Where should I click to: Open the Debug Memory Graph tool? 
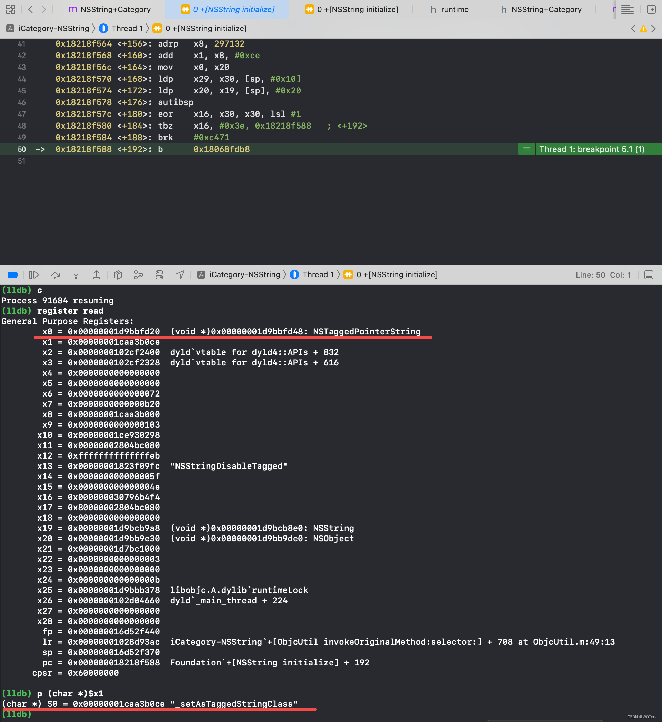pos(138,275)
